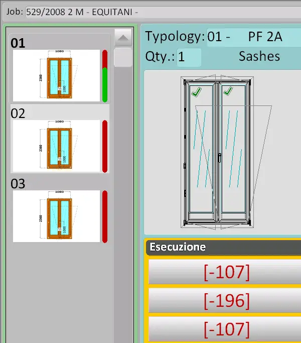The image size is (301, 343).
Task: Click the red status bar beside item 03
Action: tap(105, 216)
